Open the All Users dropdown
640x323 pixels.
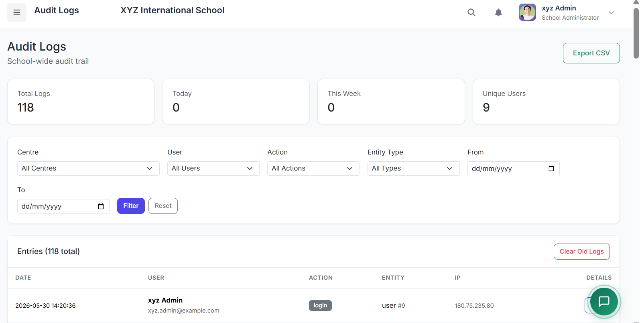coord(213,169)
